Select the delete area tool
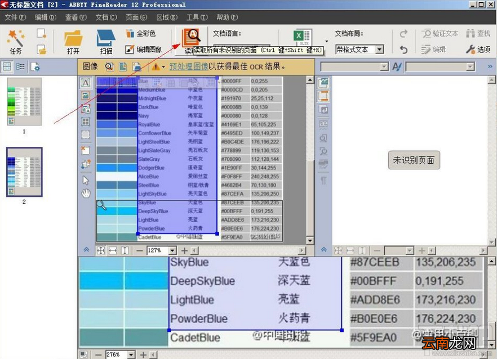This screenshot has height=359, width=497. pos(86,150)
